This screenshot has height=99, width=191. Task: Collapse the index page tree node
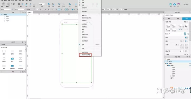click(1, 15)
